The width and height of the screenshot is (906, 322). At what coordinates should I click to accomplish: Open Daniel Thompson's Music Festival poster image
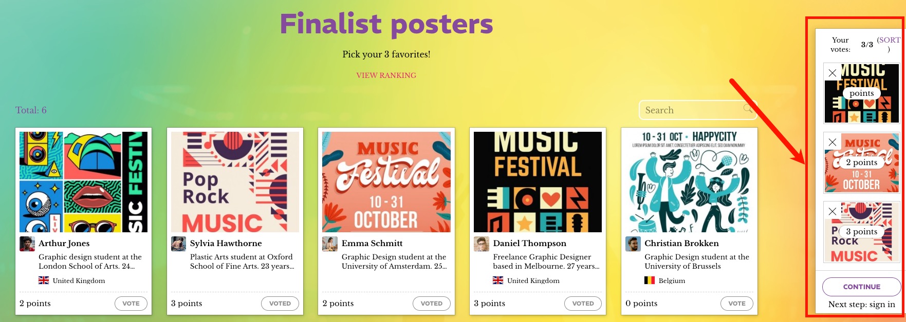tap(538, 182)
